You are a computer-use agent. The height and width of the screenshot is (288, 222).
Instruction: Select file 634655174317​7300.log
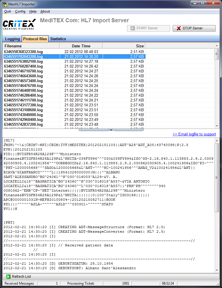point(23,105)
